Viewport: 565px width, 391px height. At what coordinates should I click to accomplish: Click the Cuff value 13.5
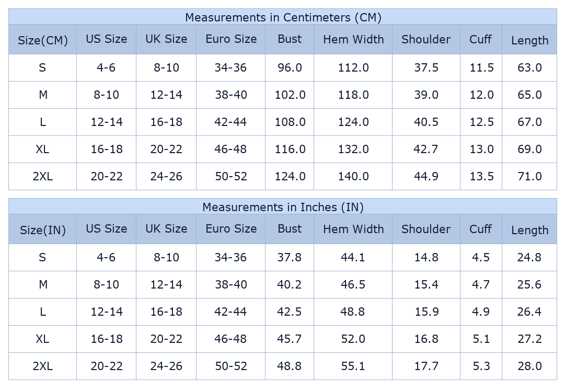coord(481,177)
